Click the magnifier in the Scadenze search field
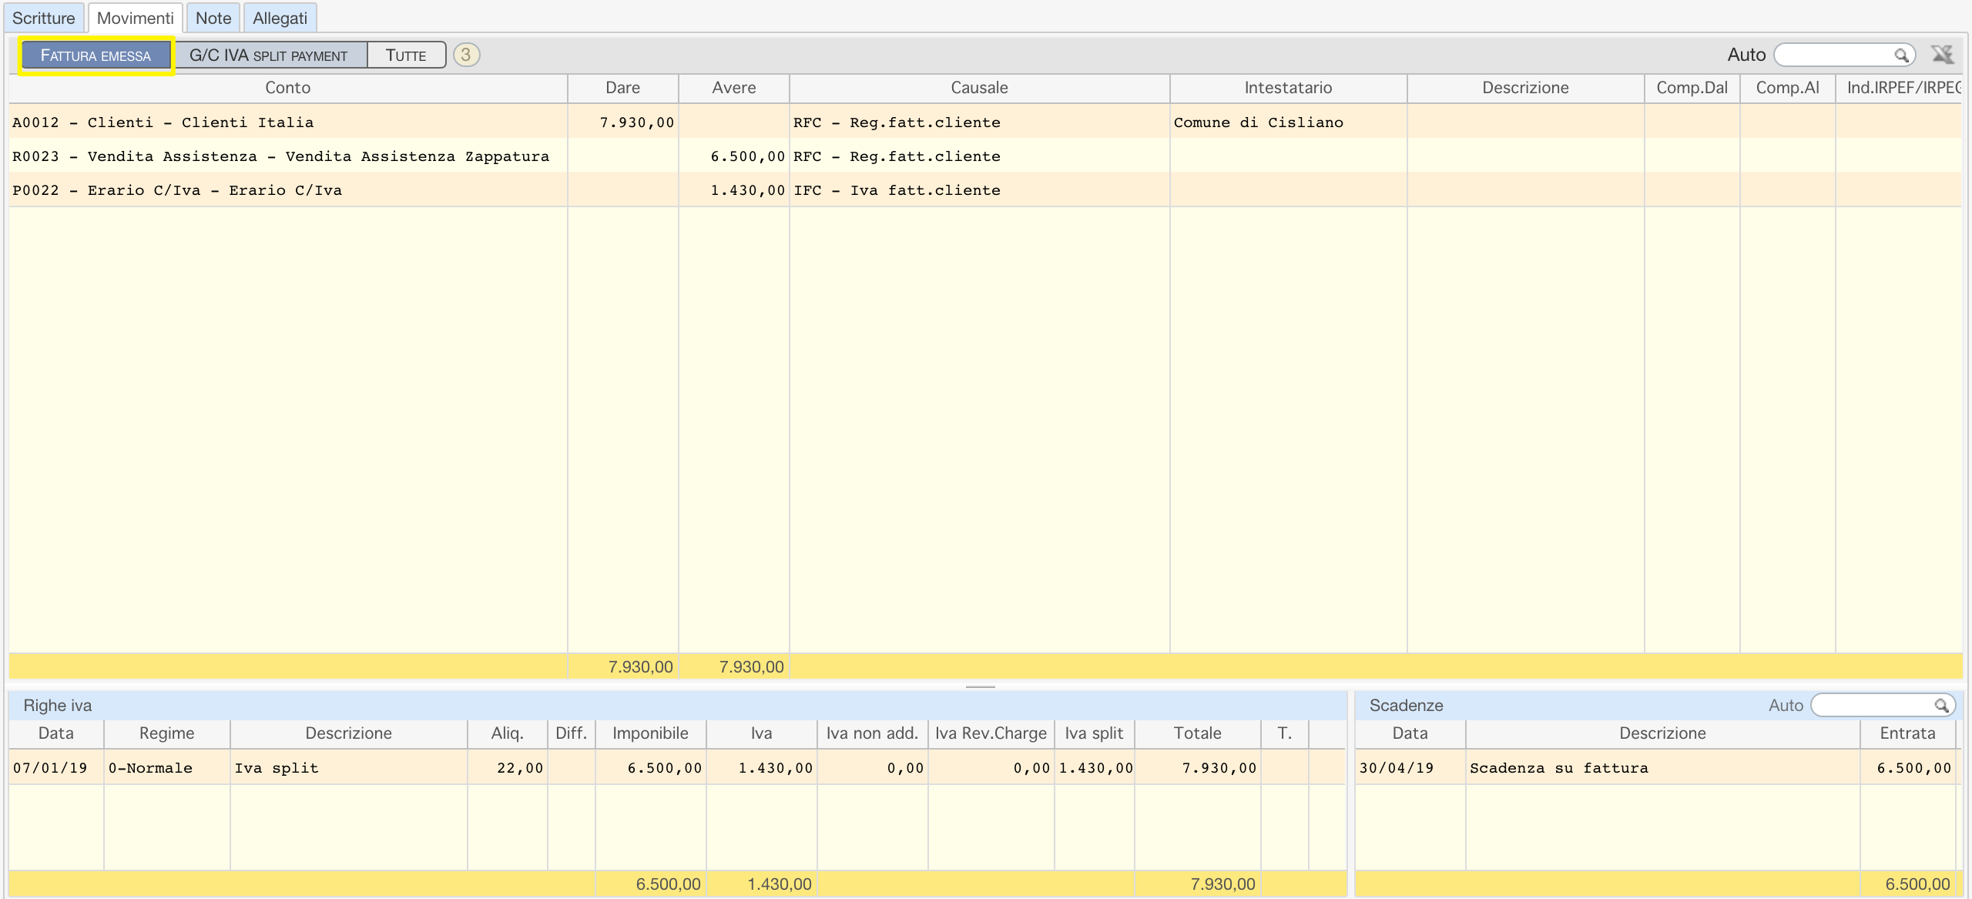1972x899 pixels. pyautogui.click(x=1940, y=706)
